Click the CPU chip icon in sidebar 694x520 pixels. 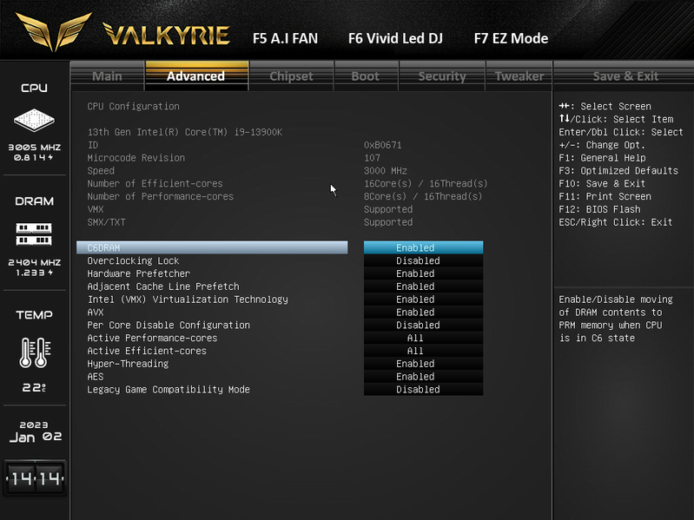coord(34,120)
